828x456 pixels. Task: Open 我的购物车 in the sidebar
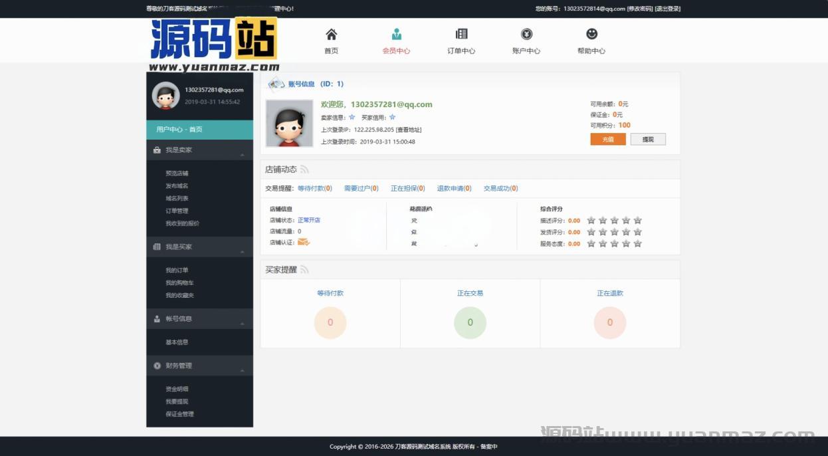tap(179, 283)
